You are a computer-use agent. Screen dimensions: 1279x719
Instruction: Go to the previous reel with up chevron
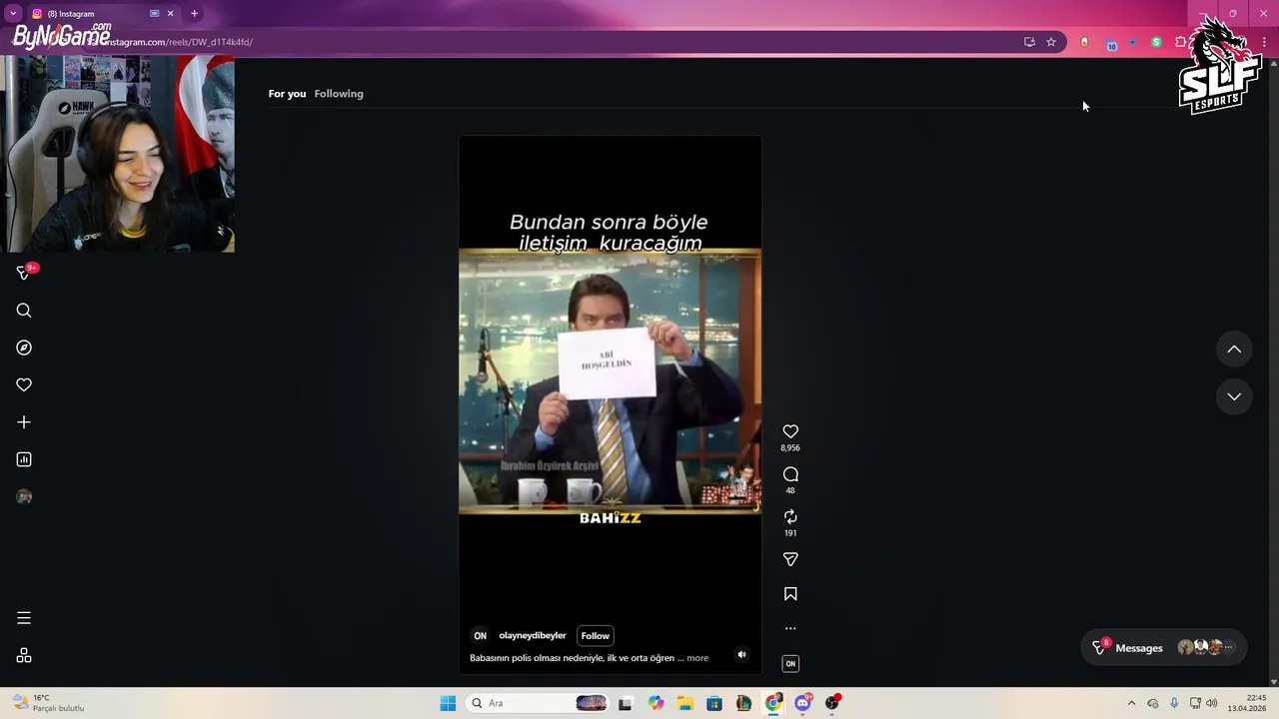(x=1234, y=350)
